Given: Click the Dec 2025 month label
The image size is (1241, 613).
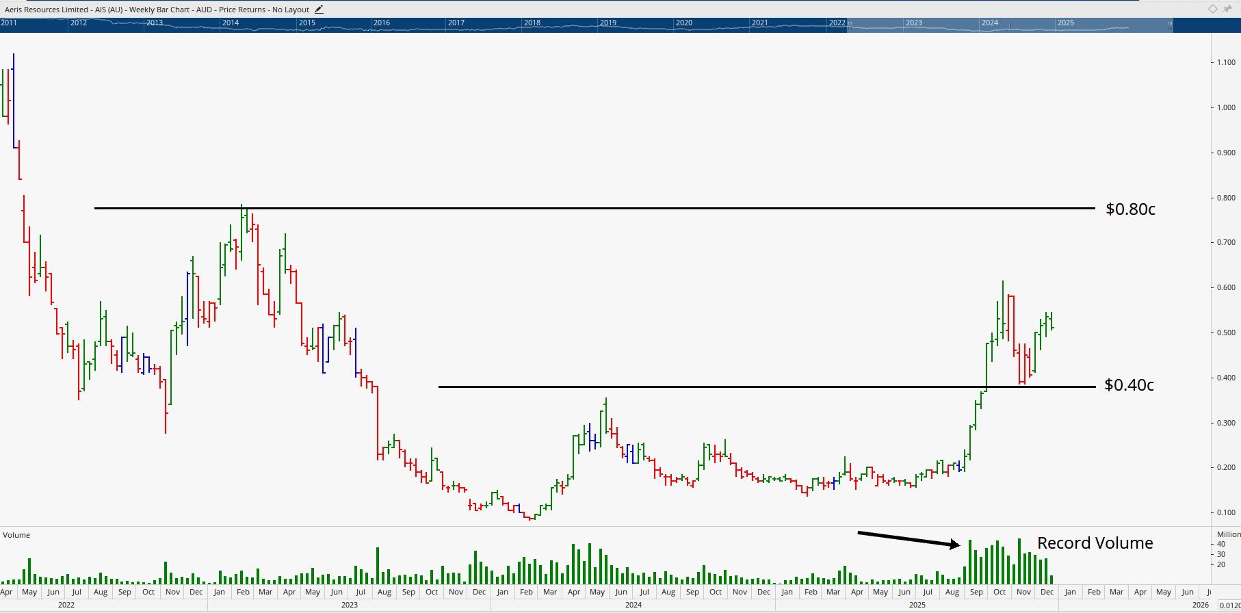Looking at the screenshot, I should click(1047, 592).
